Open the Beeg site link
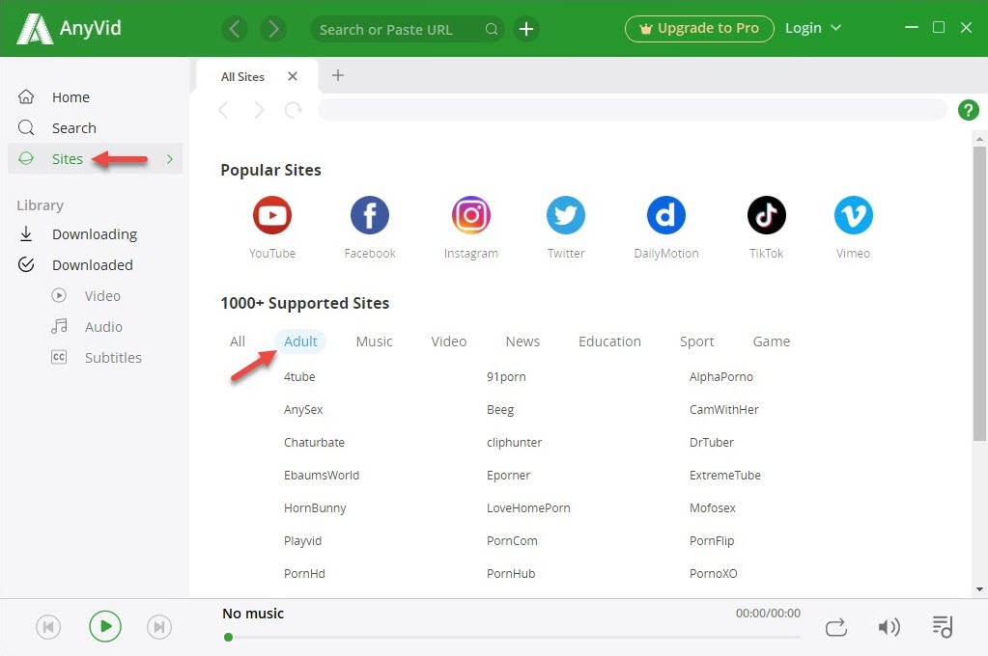This screenshot has height=656, width=988. pos(500,410)
